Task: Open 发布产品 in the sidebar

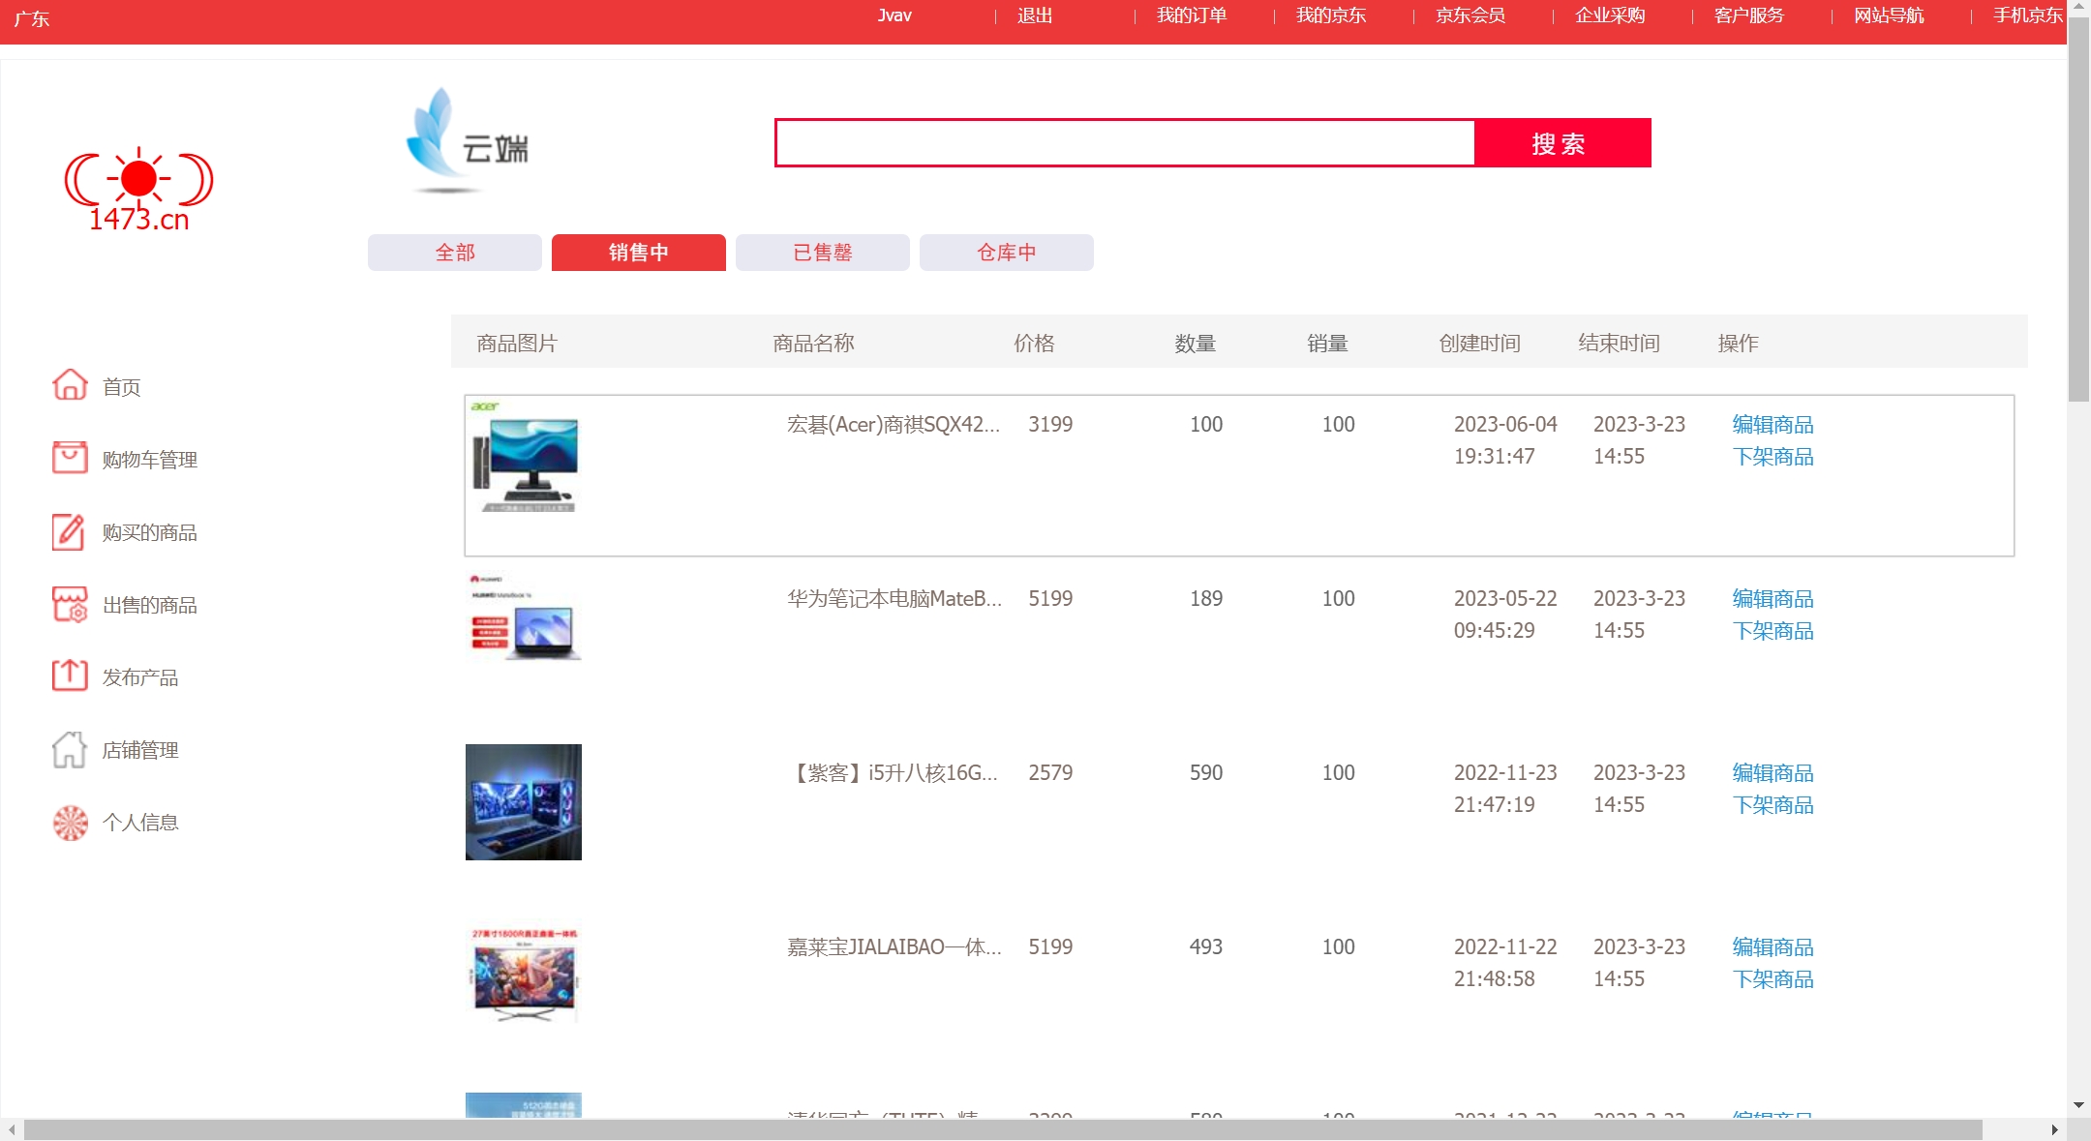Action: [x=140, y=677]
